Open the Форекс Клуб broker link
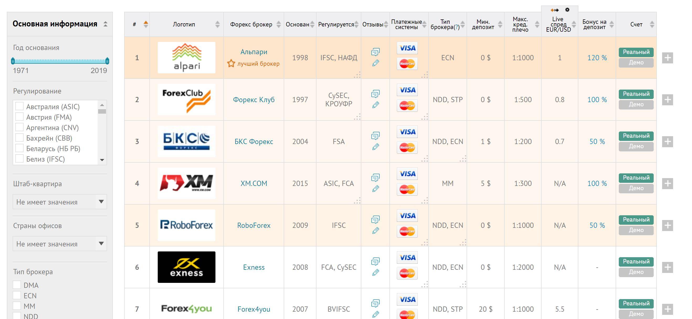Screen dimensions: 692x319 point(254,100)
